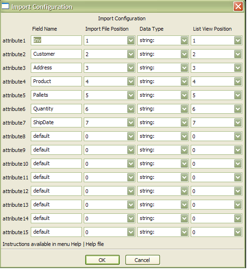Click the 'attribute7' row label
This screenshot has height=270, width=248.
click(14, 123)
